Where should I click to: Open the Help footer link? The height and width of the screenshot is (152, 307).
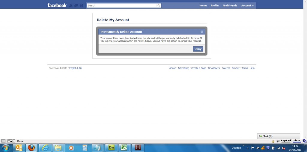[x=252, y=68]
